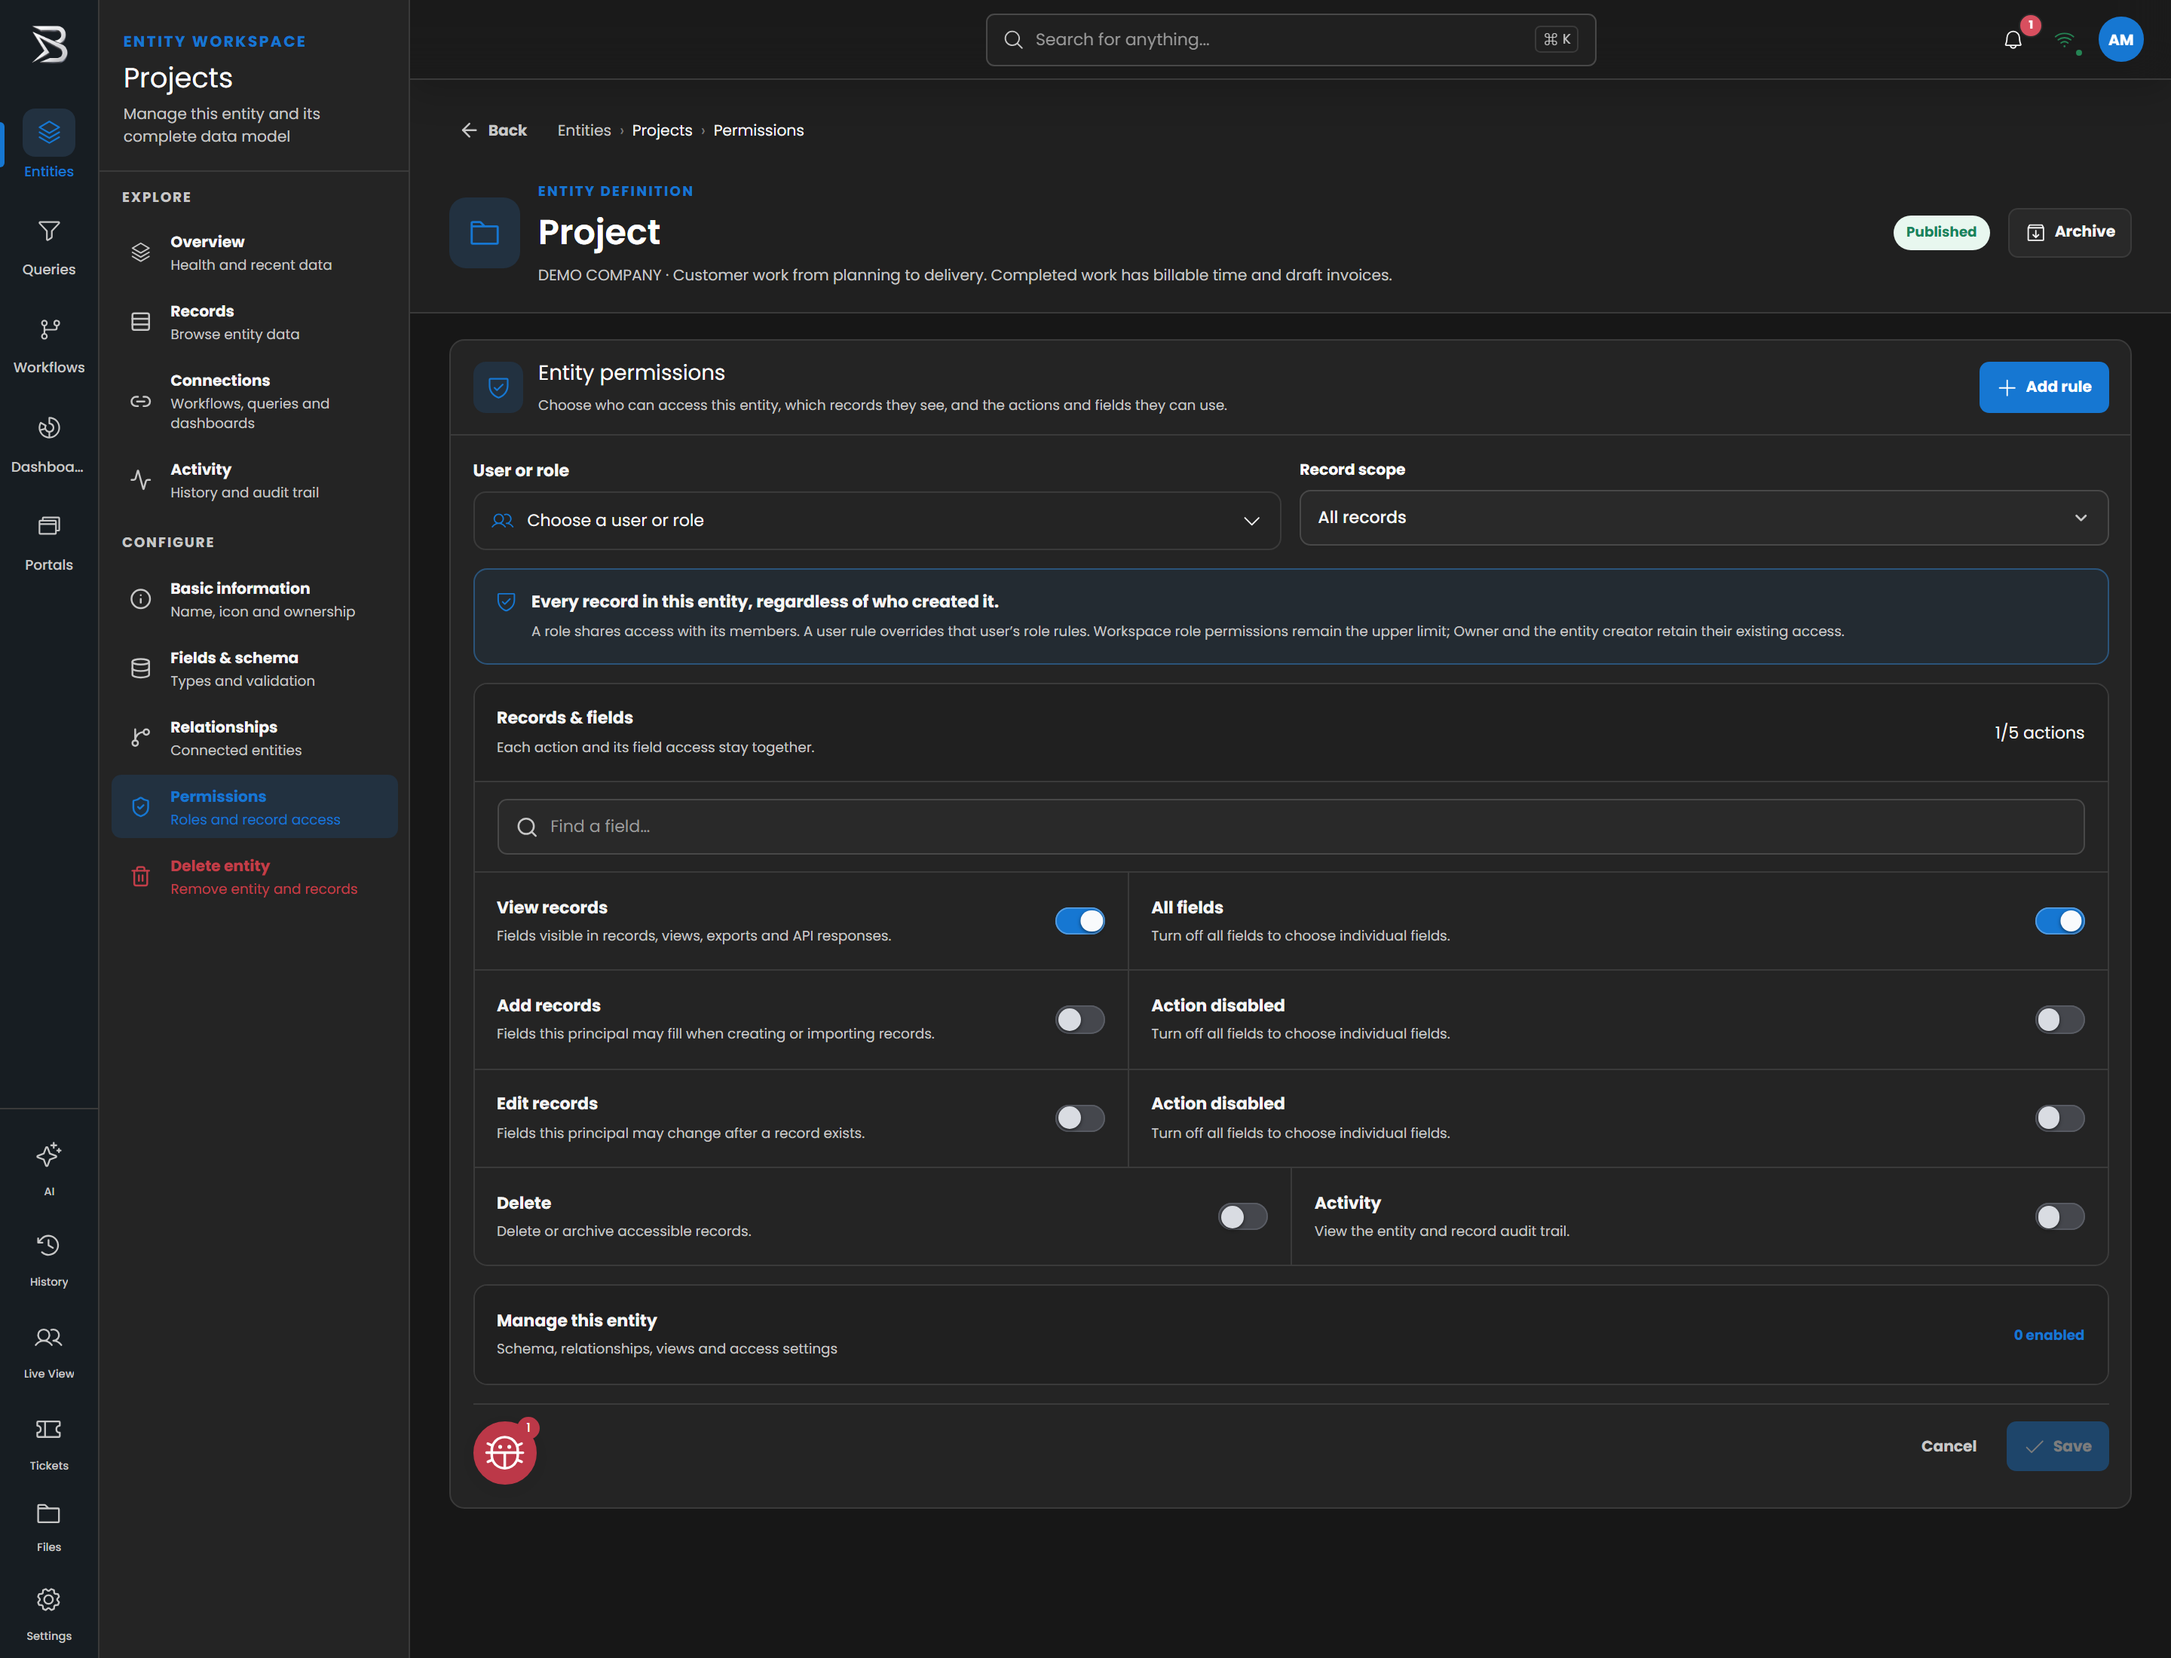This screenshot has width=2171, height=1658.
Task: Open Records in the Explore menu
Action: (x=255, y=322)
